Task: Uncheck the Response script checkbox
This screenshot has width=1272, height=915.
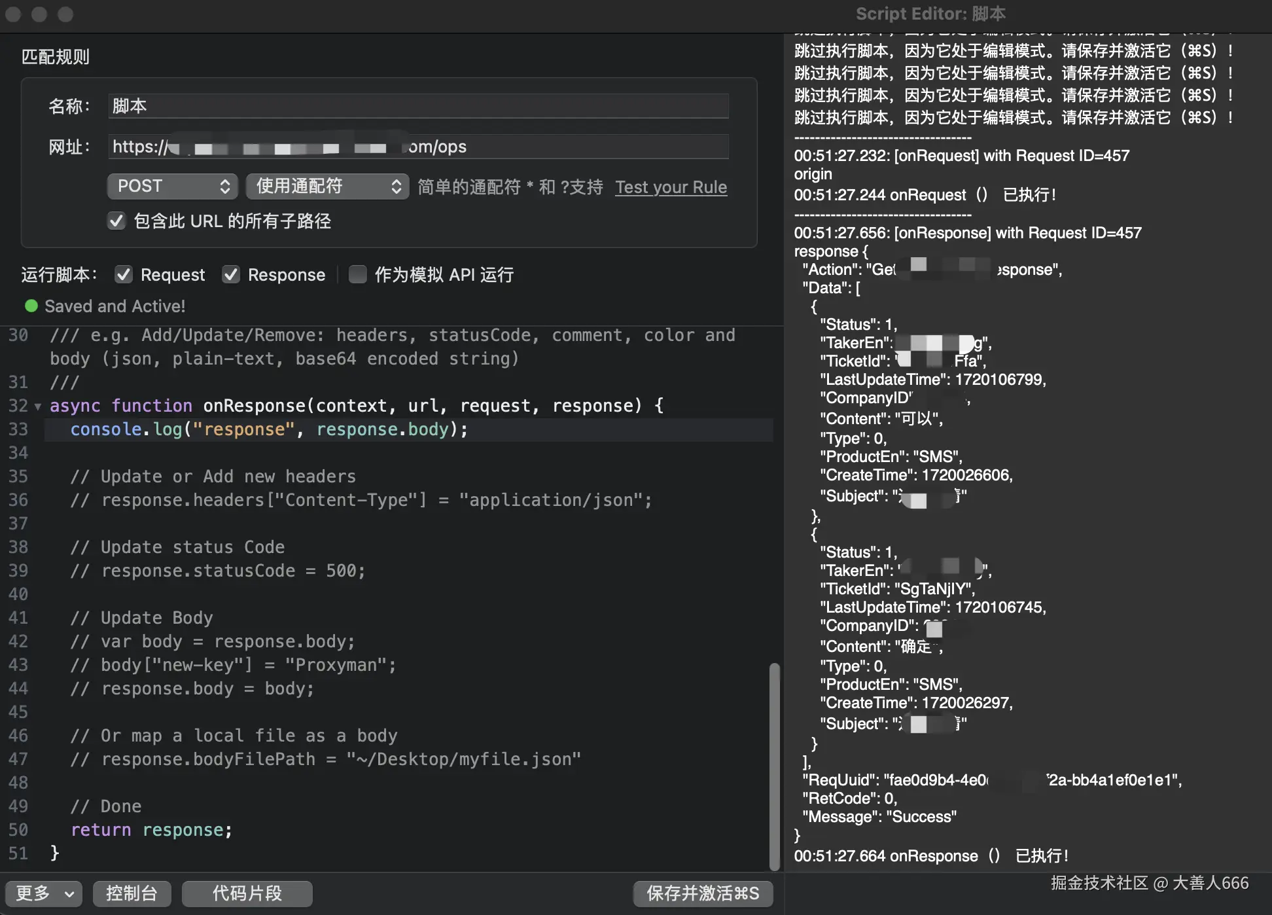Action: tap(231, 274)
